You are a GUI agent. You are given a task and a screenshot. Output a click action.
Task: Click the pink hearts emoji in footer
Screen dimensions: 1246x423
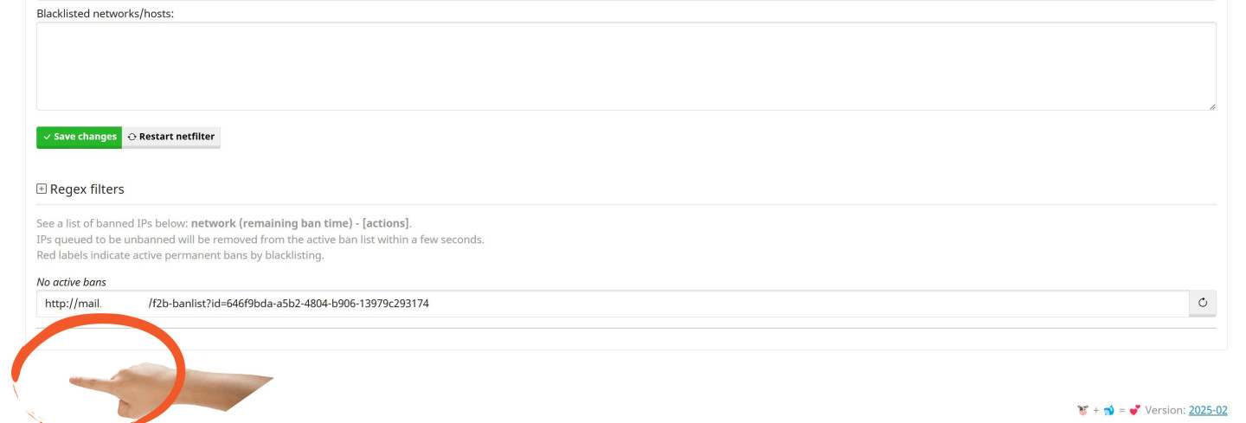(x=1135, y=410)
